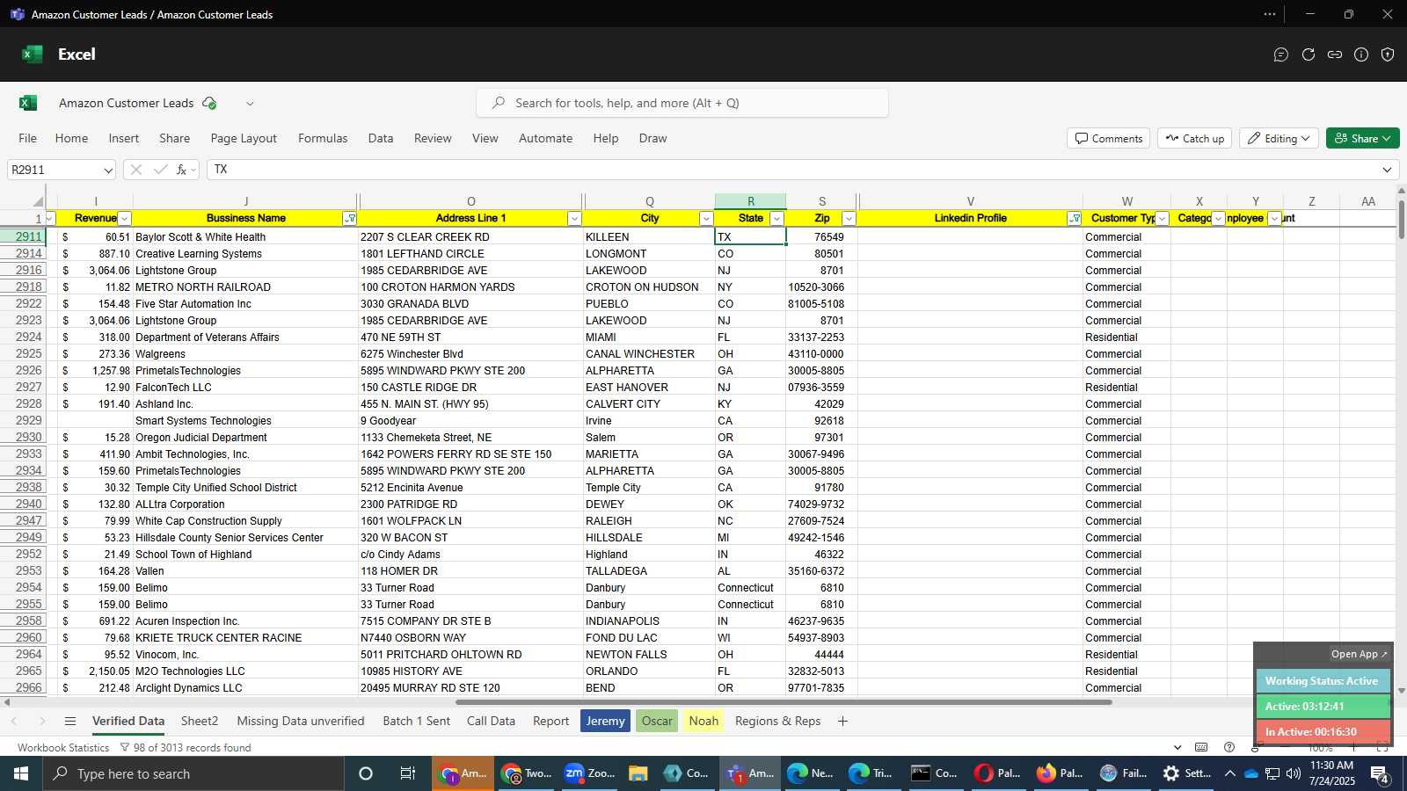Click the Catch up button
Viewport: 1407px width, 791px height.
1195,138
